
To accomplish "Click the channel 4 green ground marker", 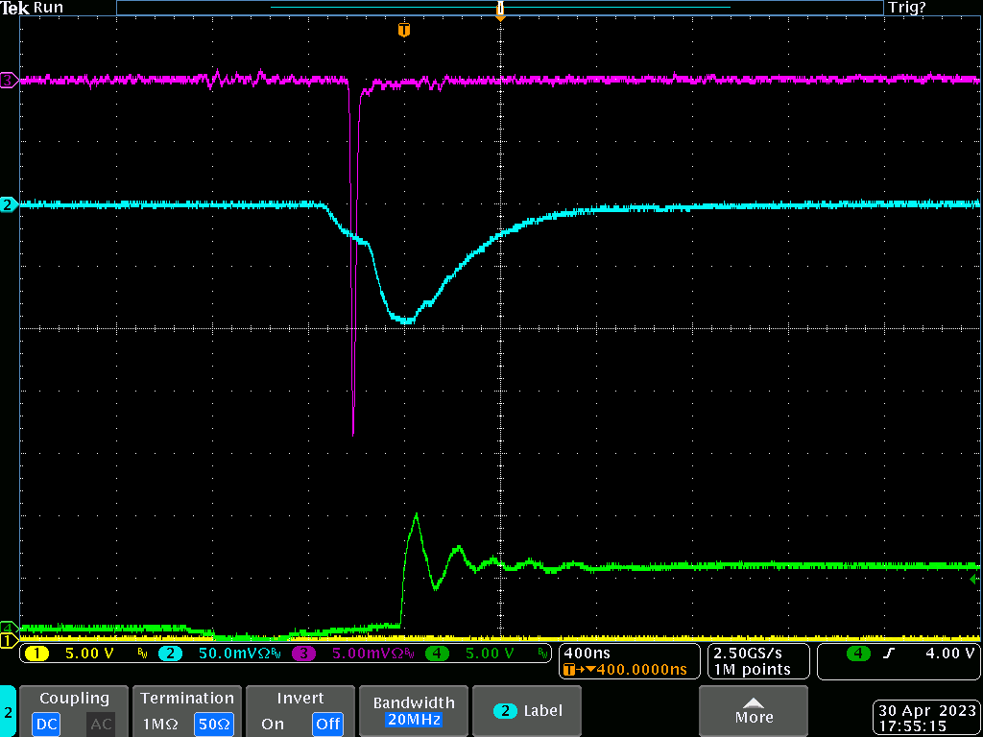I will [8, 628].
